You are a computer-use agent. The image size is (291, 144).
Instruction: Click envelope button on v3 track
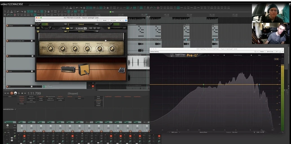50,87
